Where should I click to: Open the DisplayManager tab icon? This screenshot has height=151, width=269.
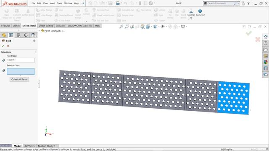tap(33, 35)
